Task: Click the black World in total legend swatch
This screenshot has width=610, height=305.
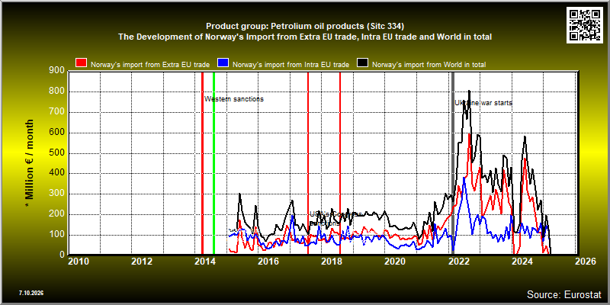Action: point(363,64)
